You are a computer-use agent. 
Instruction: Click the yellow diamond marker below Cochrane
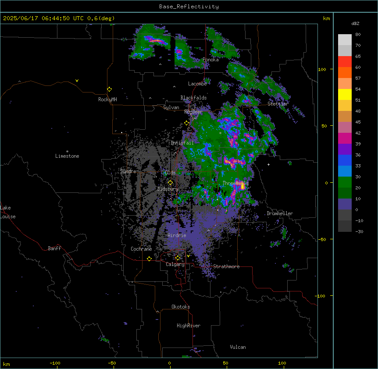click(x=149, y=259)
